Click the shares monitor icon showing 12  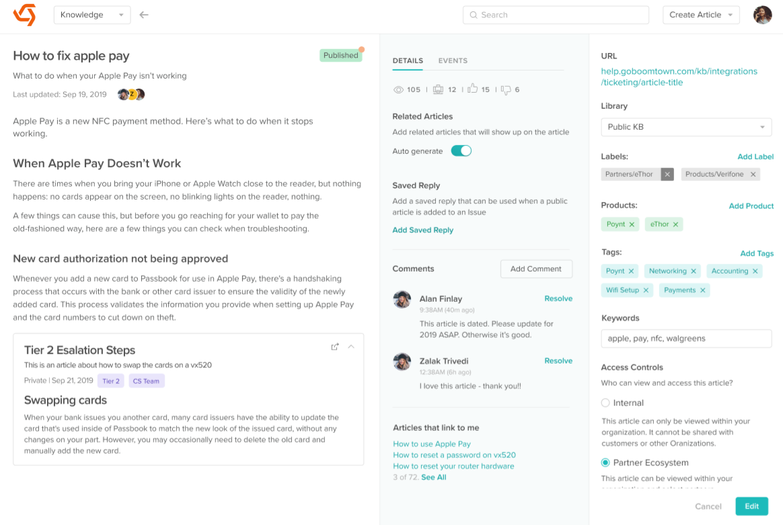(438, 90)
